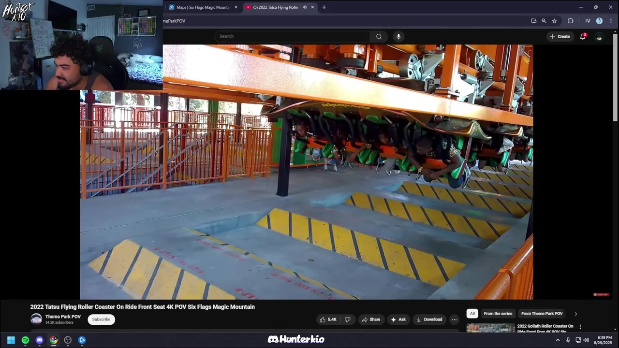Open the YouTube notifications bell

583,36
